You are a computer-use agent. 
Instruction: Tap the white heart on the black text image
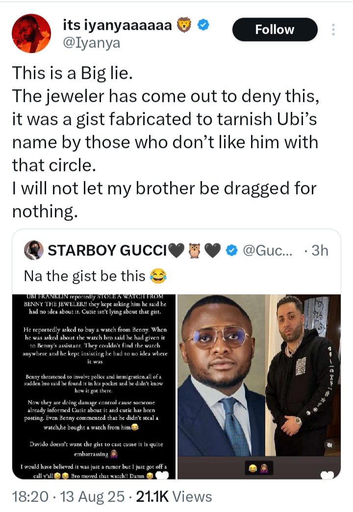(163, 475)
